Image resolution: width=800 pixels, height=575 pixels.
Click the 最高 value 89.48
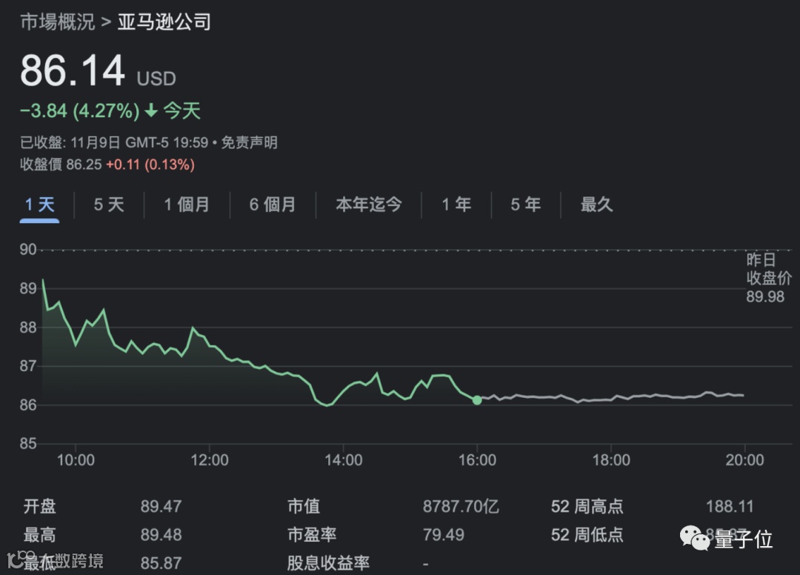point(161,535)
